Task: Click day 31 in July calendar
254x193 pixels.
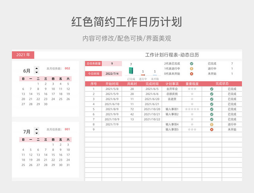Action: coord(68,165)
